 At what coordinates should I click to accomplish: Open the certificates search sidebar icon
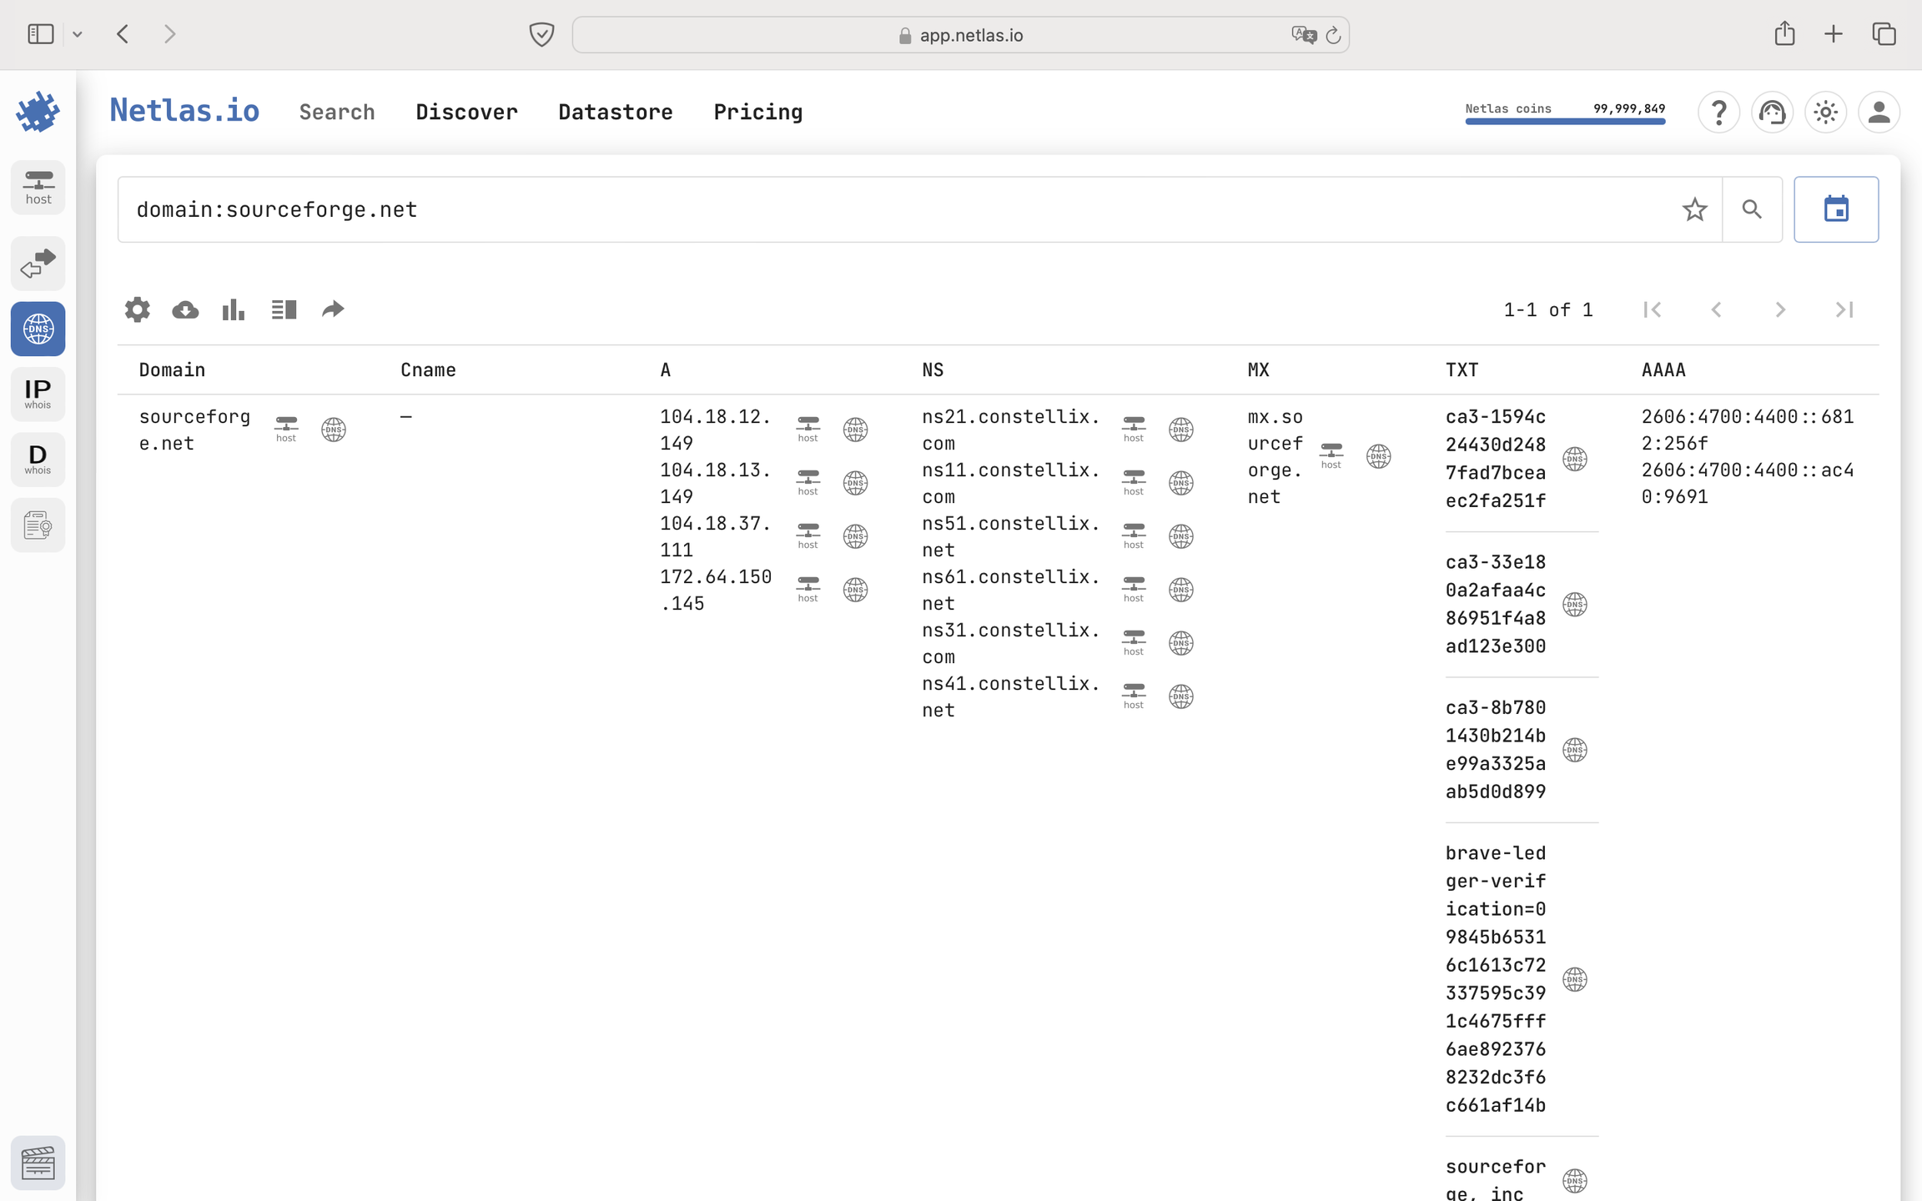pos(38,525)
